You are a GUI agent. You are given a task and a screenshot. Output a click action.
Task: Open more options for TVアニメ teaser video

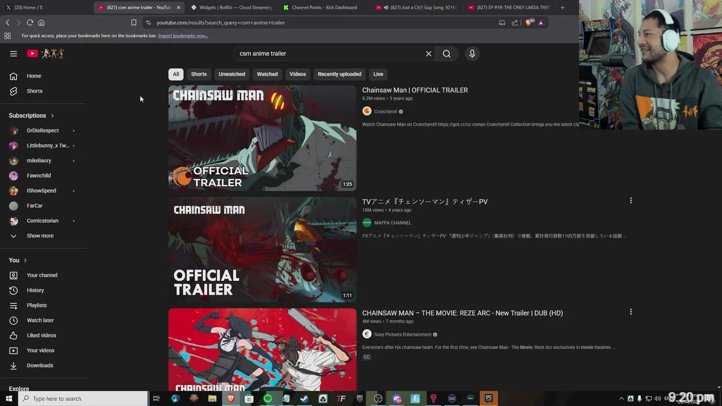click(x=631, y=201)
